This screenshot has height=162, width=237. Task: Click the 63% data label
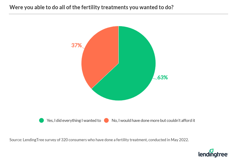[163, 78]
